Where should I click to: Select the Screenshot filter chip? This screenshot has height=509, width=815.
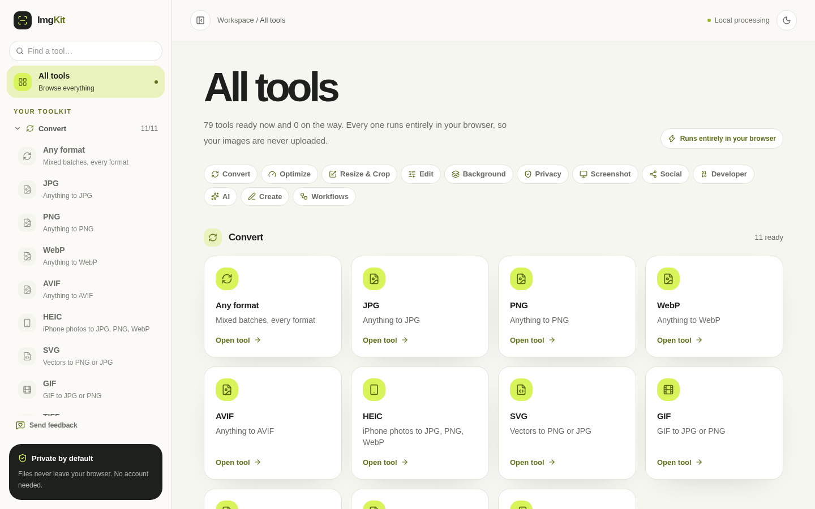(605, 174)
